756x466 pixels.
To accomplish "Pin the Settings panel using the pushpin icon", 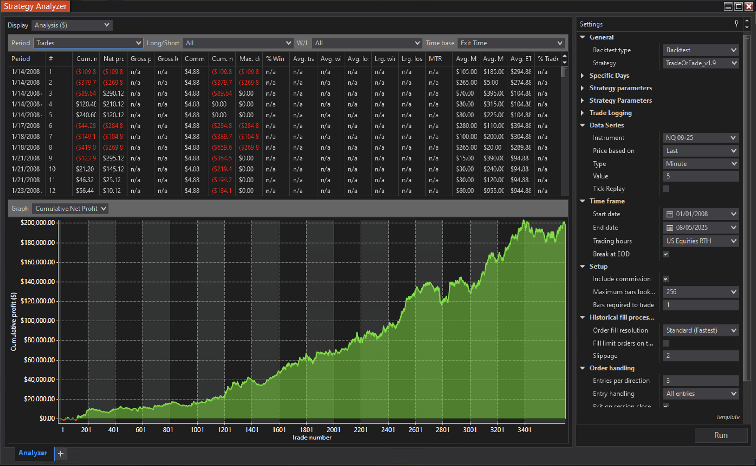I will (736, 24).
